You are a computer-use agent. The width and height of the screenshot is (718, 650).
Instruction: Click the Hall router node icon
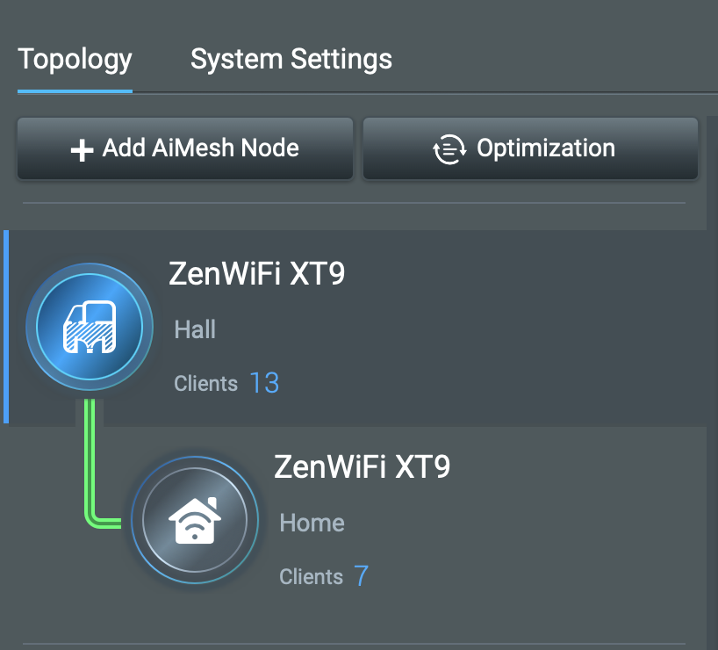coord(90,327)
